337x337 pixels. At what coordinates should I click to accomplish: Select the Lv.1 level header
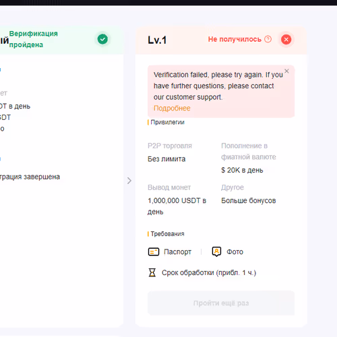[157, 40]
